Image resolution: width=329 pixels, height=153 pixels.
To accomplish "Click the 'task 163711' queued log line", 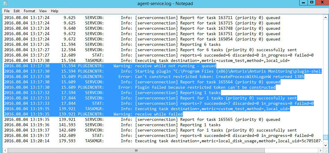I will click(x=142, y=18).
